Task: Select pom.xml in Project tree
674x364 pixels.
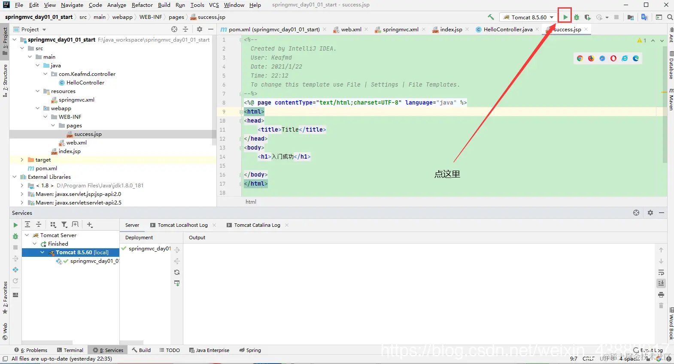Action: pyautogui.click(x=46, y=168)
